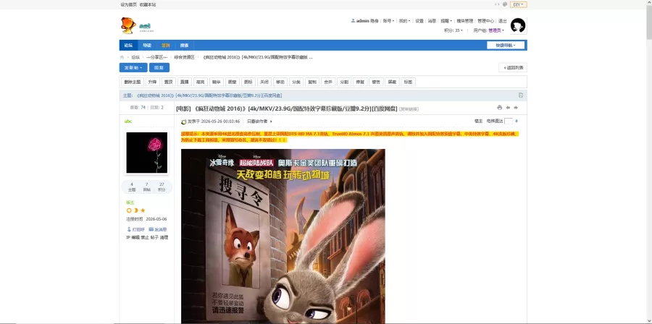Click the 收藏本站 link at top
The width and height of the screenshot is (652, 324).
(148, 4)
